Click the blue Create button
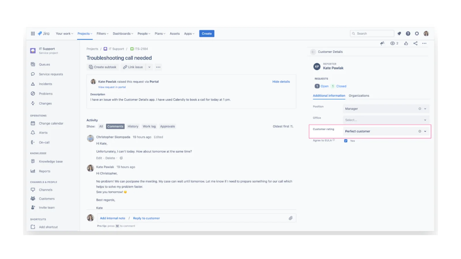Image resolution: width=461 pixels, height=259 pixels. 207,33
